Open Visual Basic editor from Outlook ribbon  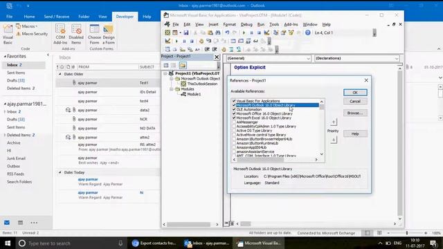tap(8, 35)
